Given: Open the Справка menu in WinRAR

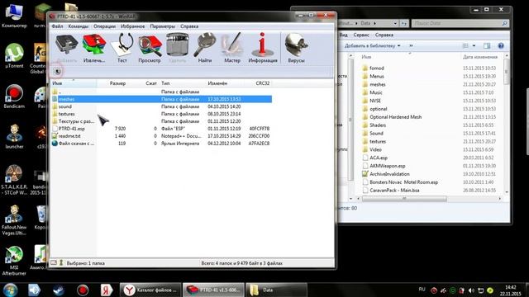Looking at the screenshot, I should point(189,26).
